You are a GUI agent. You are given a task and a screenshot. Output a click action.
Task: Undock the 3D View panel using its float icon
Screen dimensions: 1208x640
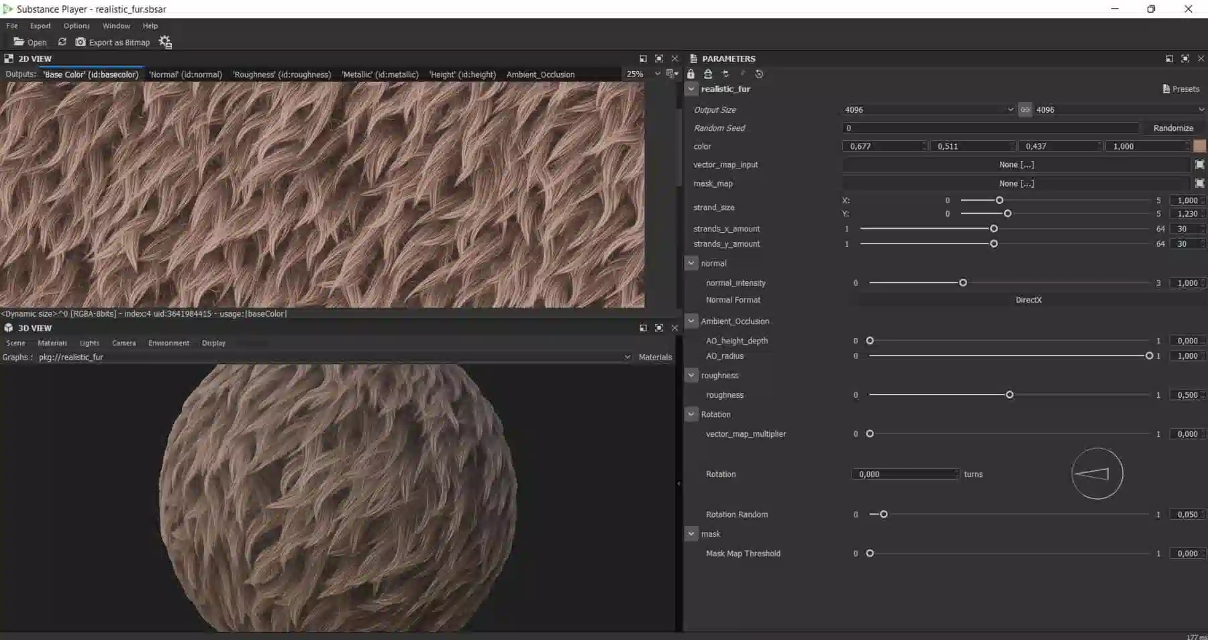(x=643, y=328)
